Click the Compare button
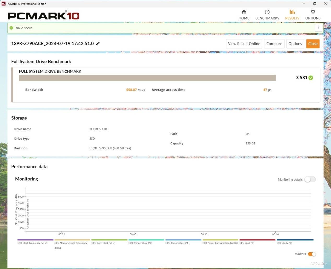Screen dimensions: 331x269 coord(274,44)
